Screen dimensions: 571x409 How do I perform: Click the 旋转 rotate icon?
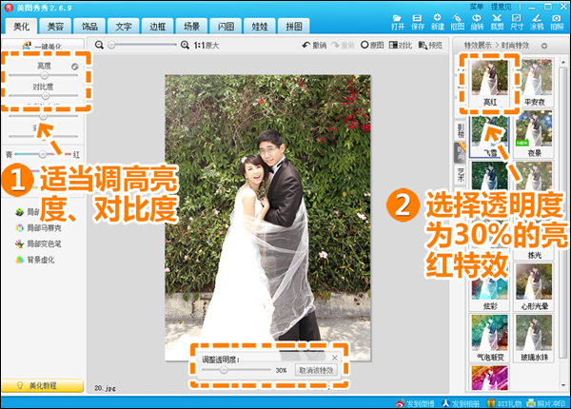(x=477, y=22)
